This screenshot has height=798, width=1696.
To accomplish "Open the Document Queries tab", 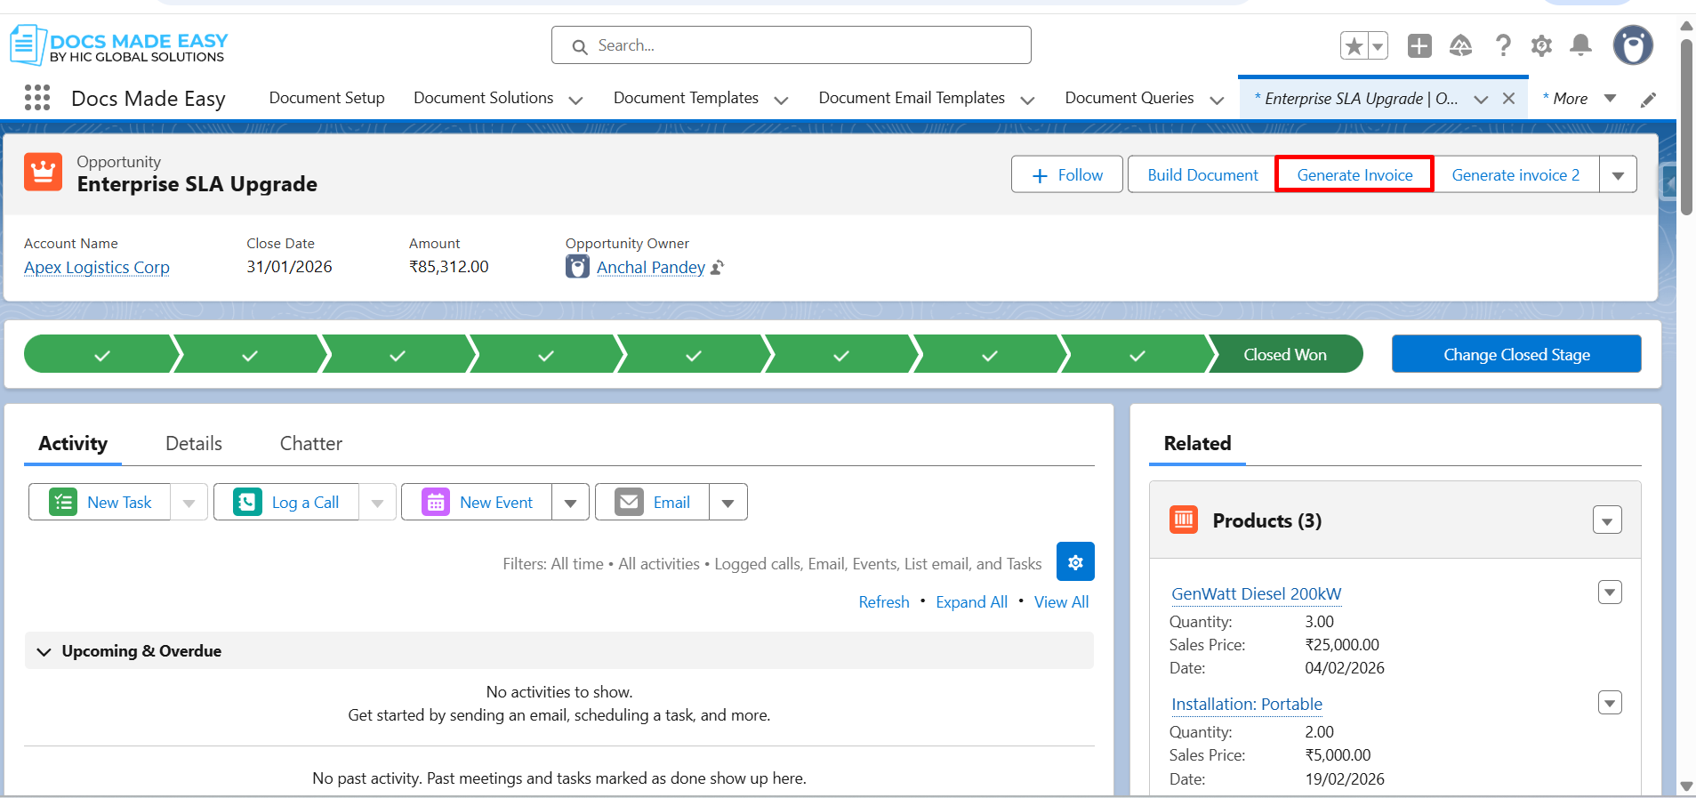I will pos(1129,98).
